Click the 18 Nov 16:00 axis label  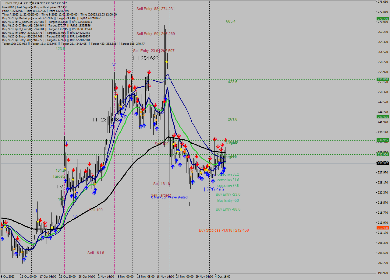click(166, 277)
